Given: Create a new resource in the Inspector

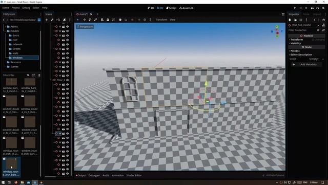Looking at the screenshot, I should point(290,20).
